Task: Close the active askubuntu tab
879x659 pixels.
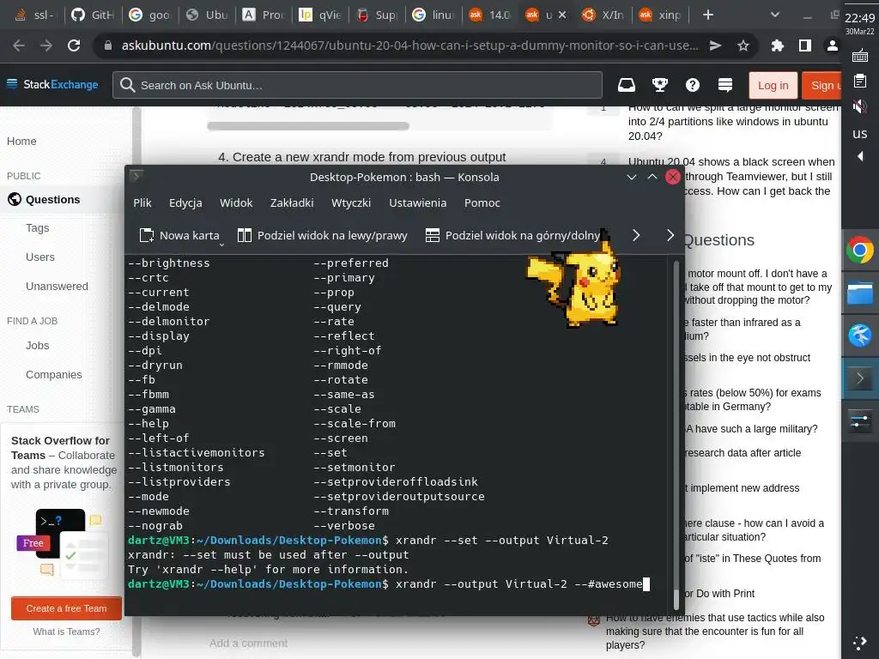Action: coord(562,15)
